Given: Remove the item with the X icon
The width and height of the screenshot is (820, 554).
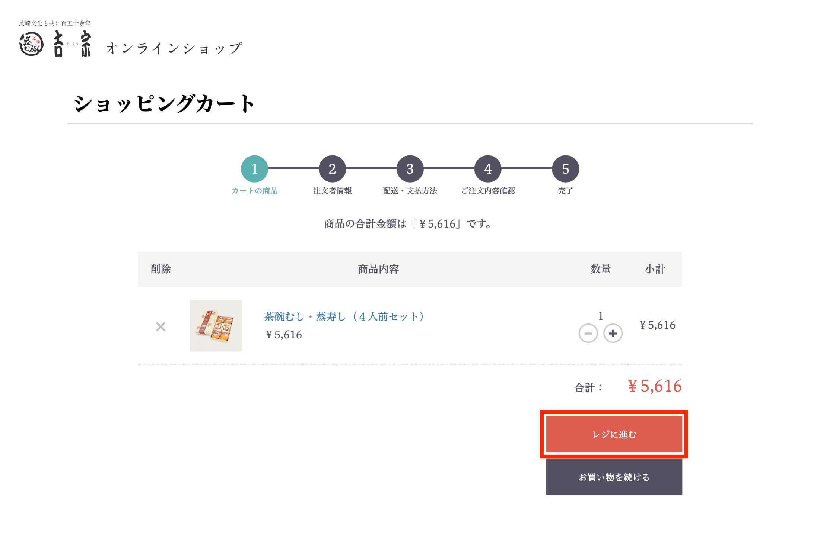Looking at the screenshot, I should tap(160, 327).
